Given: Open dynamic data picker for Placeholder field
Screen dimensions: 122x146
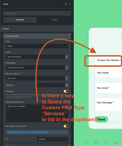Looking at the screenshot, I should pos(67,67).
